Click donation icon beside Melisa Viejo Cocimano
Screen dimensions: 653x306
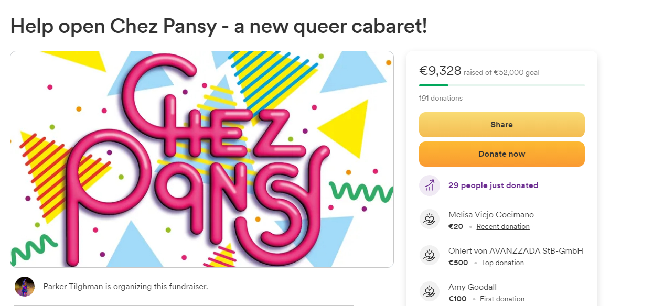(x=429, y=220)
